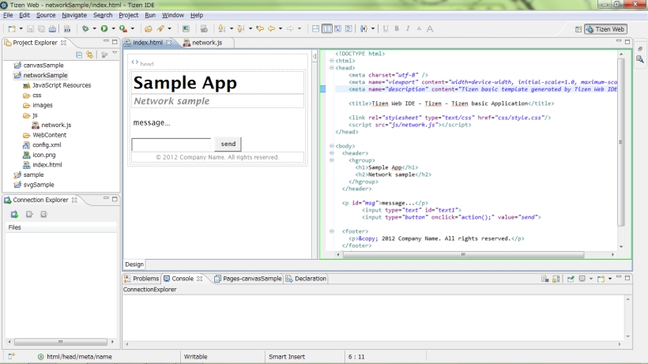
Task: Collapse the head tag fold marker in code
Action: (x=331, y=68)
